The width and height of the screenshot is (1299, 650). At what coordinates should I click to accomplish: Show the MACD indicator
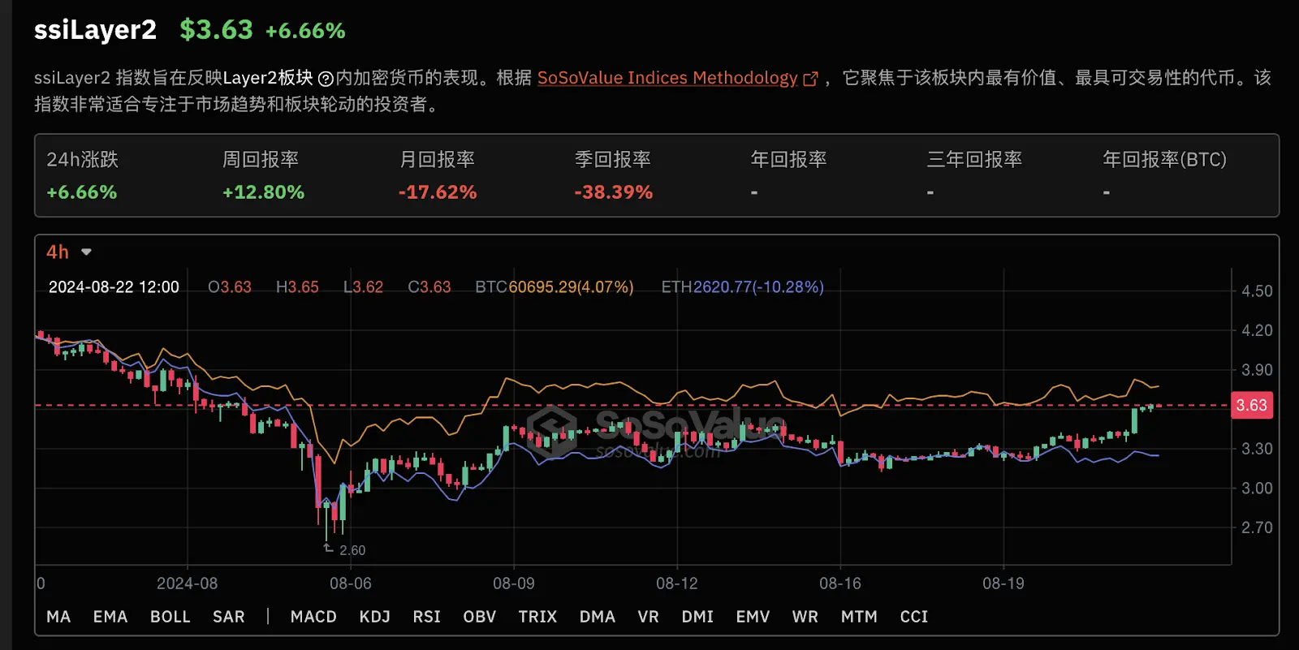tap(313, 617)
